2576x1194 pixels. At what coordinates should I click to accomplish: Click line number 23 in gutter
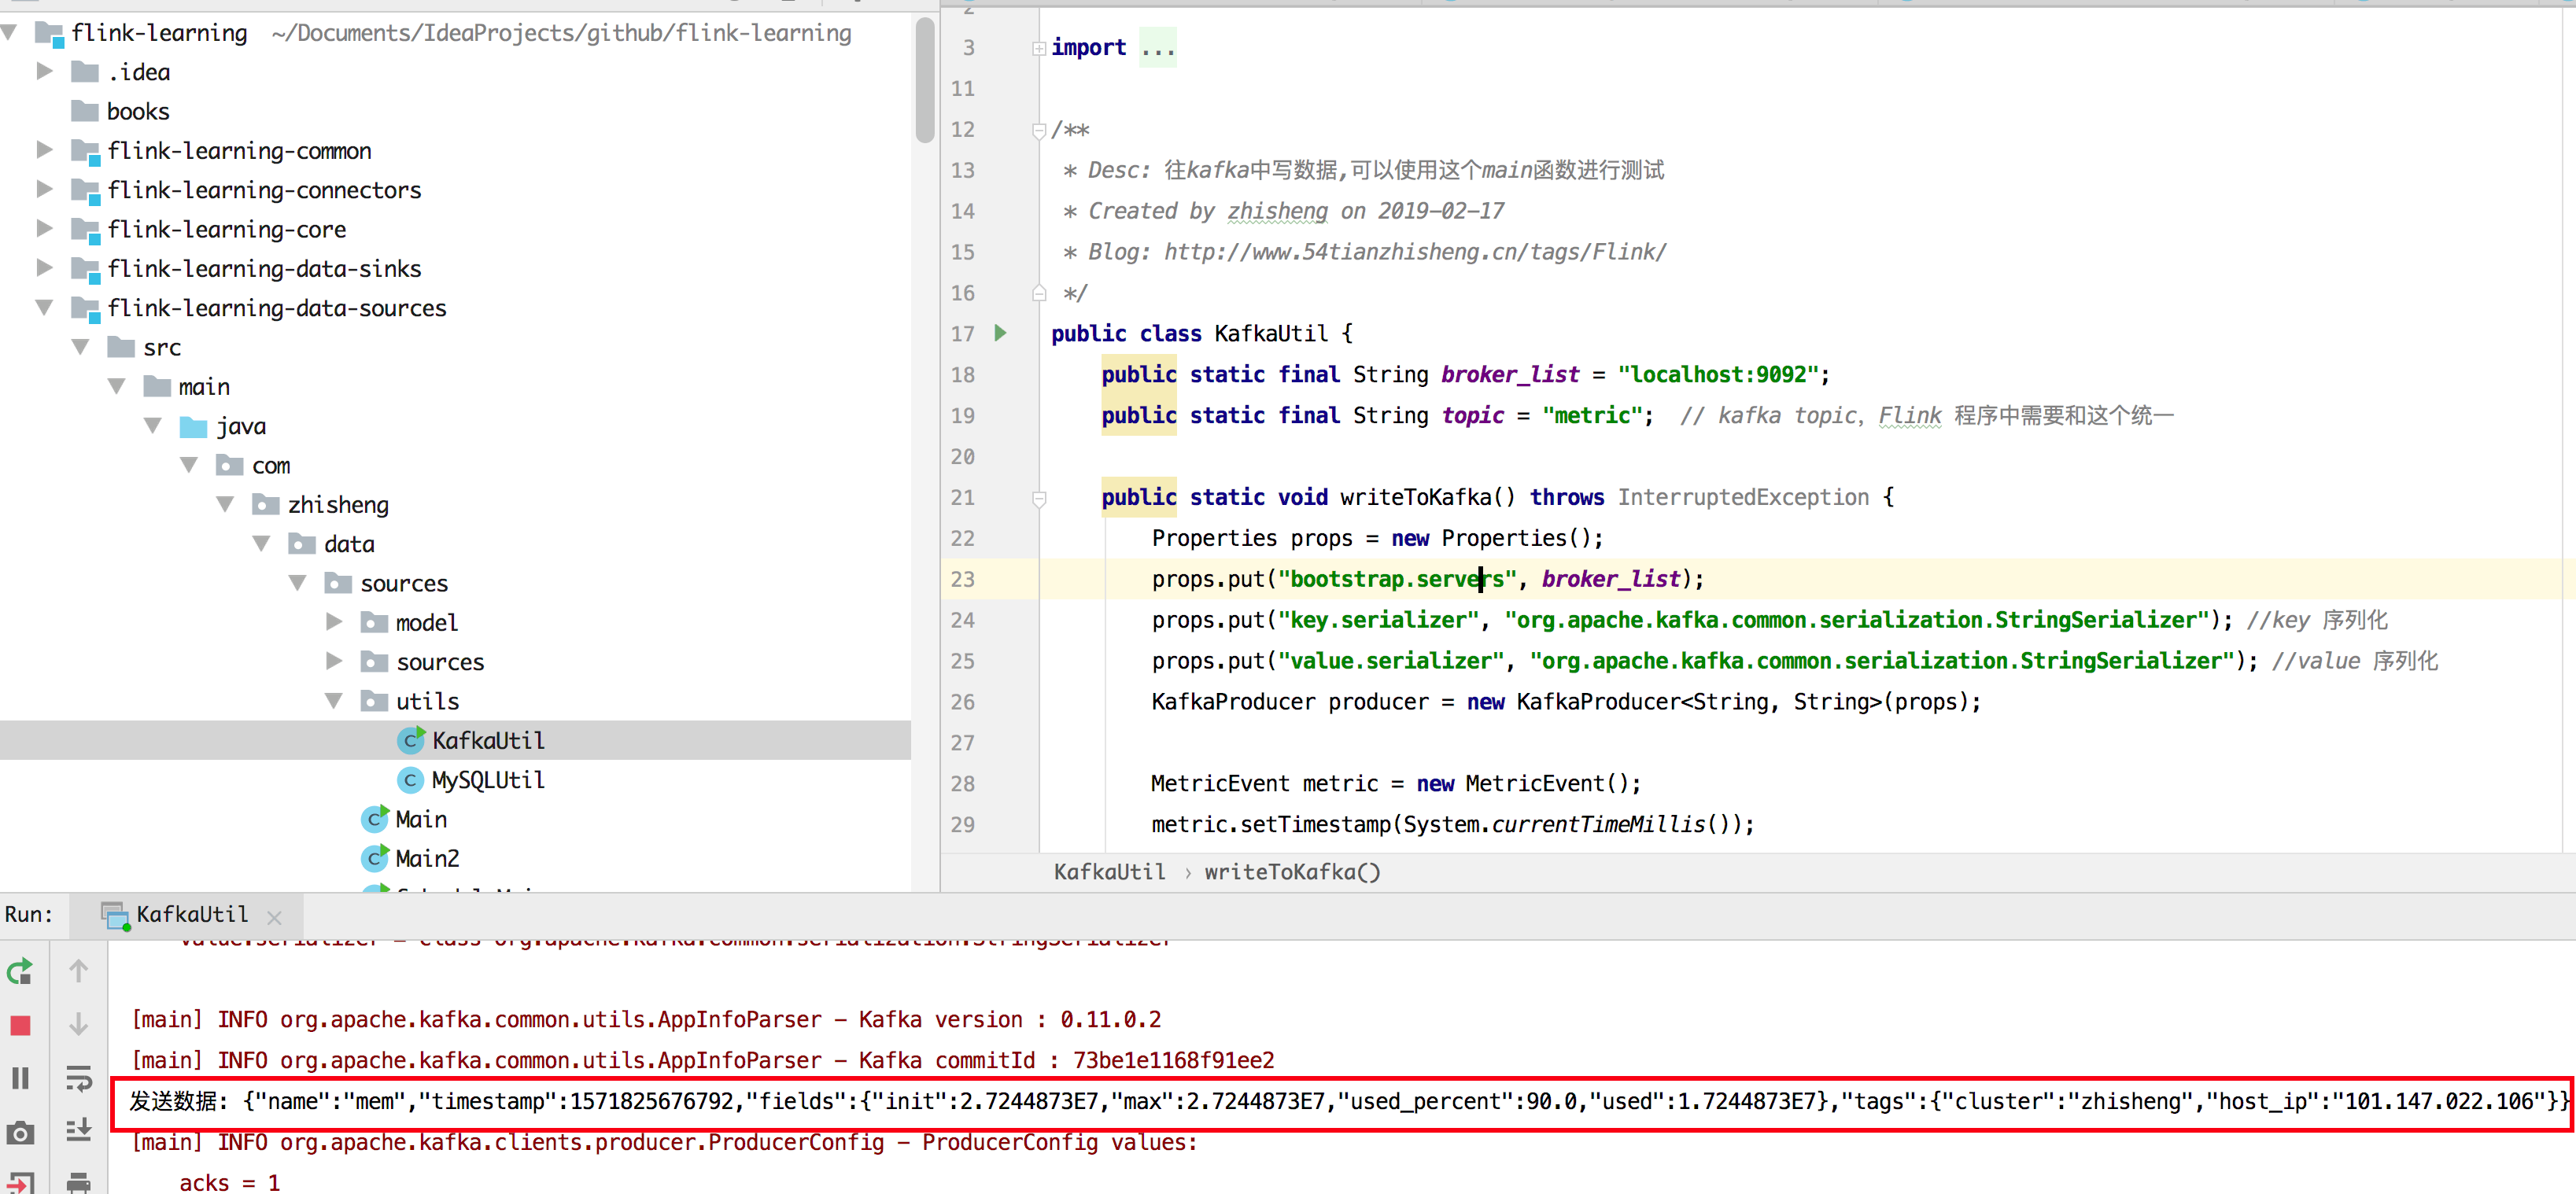(x=962, y=579)
